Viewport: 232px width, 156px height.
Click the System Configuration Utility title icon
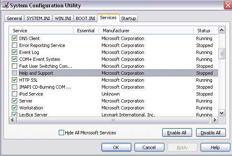(5, 5)
